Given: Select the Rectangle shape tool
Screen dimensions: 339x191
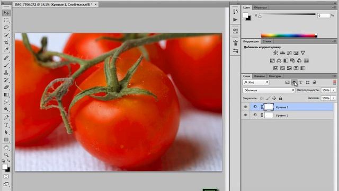Looking at the screenshot, I should (6, 140).
